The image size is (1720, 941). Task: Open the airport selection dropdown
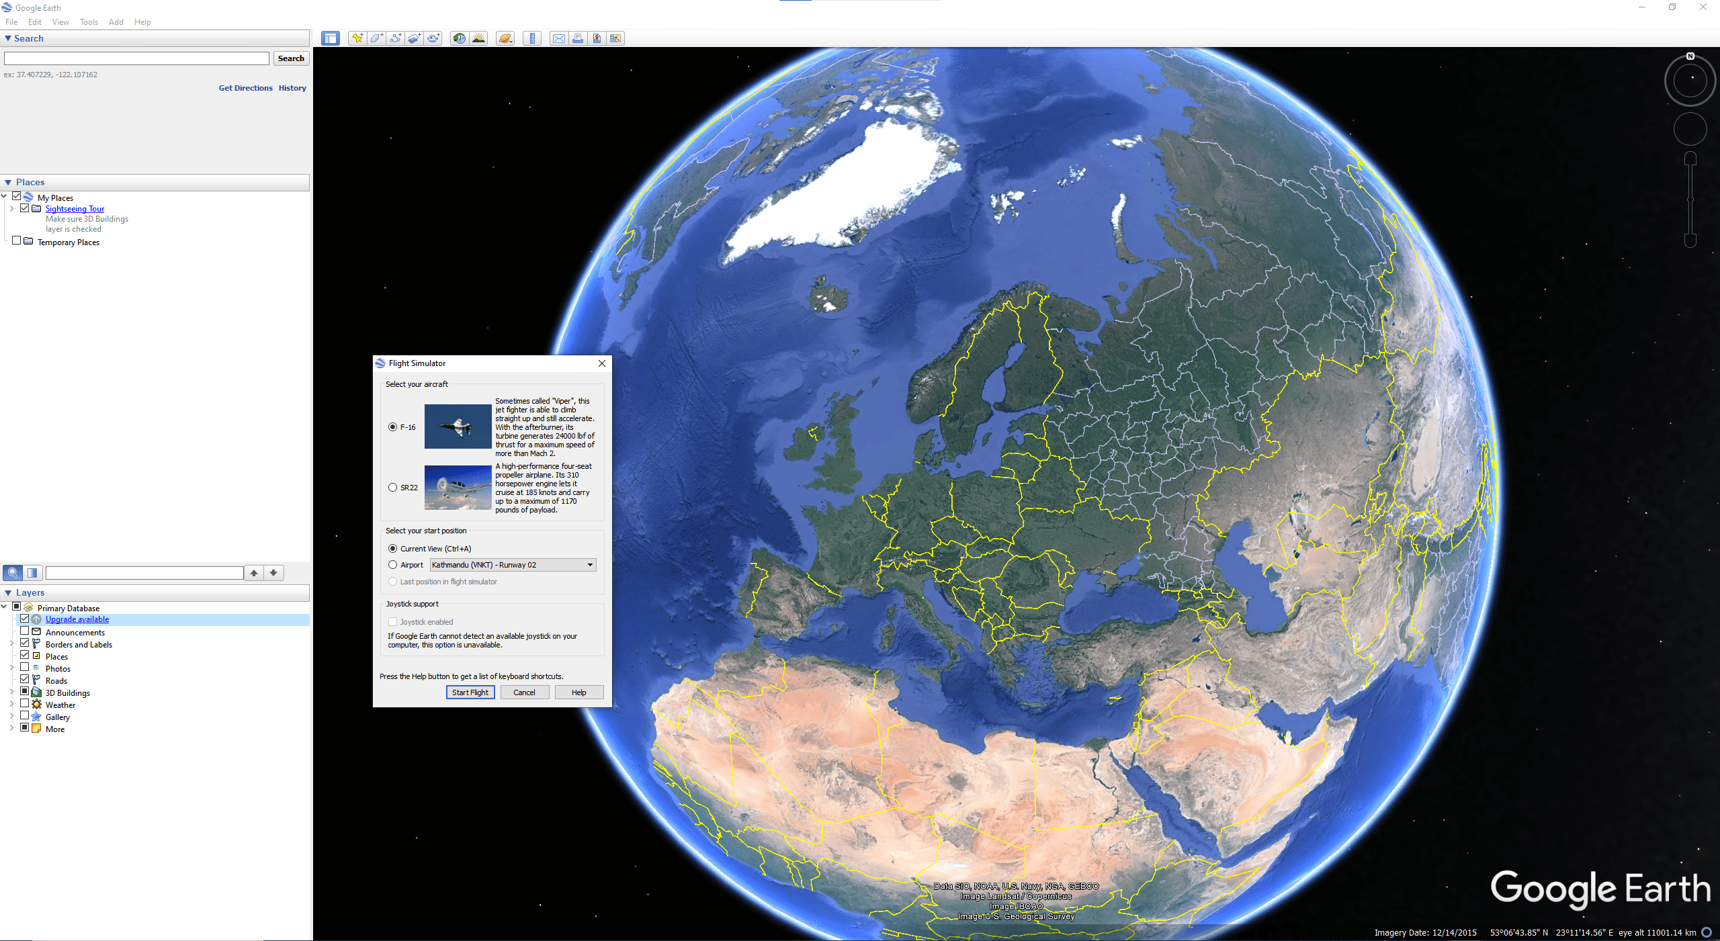point(589,565)
